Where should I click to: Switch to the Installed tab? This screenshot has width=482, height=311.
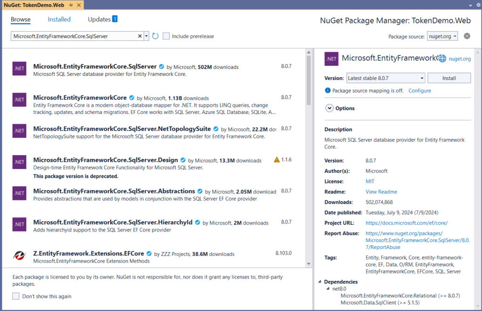coord(59,19)
